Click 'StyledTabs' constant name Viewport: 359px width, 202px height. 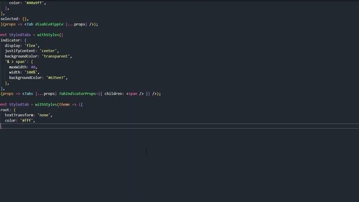pos(20,35)
